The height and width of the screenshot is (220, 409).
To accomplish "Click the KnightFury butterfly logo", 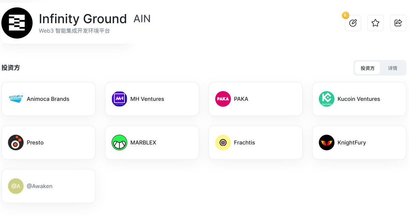I will pos(327,142).
